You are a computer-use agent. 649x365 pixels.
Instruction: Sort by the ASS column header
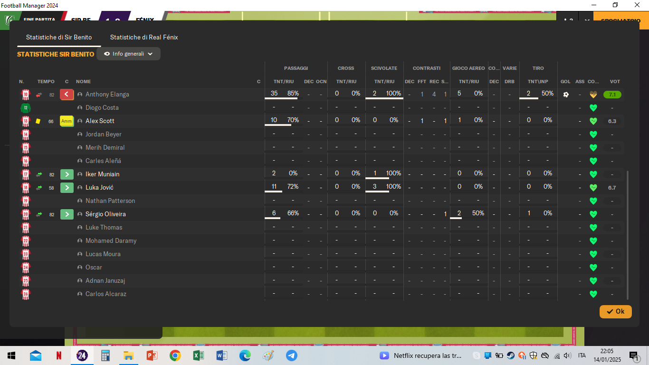[580, 82]
